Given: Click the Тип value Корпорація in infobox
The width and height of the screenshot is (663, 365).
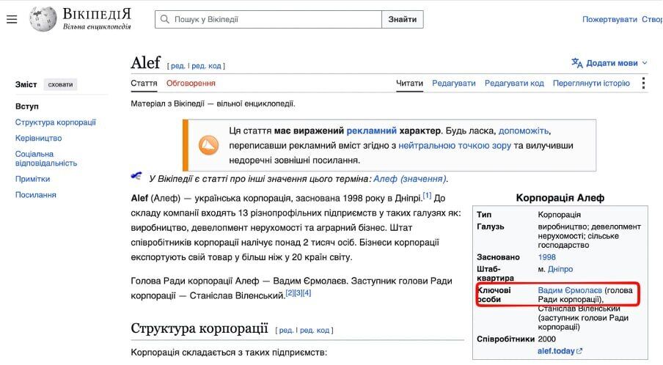Looking at the screenshot, I should tap(560, 215).
